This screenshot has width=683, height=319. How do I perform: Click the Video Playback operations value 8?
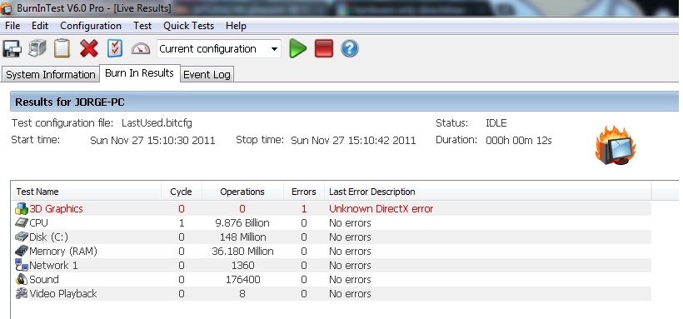pos(242,294)
